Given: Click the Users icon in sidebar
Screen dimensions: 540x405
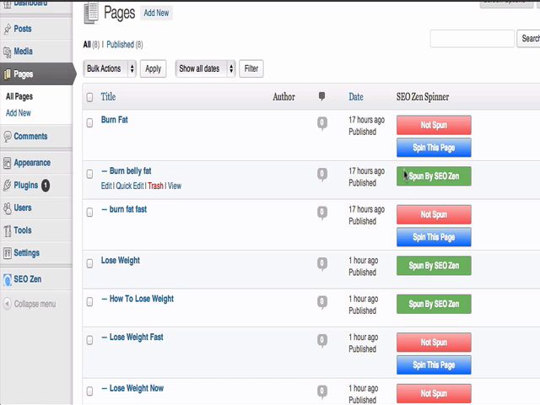Looking at the screenshot, I should (8, 208).
